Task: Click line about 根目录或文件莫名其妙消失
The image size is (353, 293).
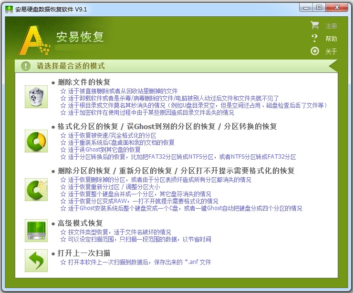Action: pos(197,105)
